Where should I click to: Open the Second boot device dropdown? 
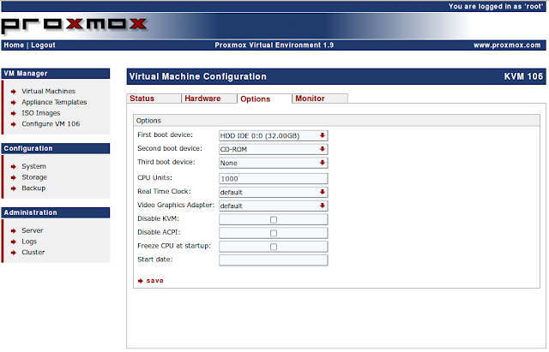pyautogui.click(x=273, y=149)
